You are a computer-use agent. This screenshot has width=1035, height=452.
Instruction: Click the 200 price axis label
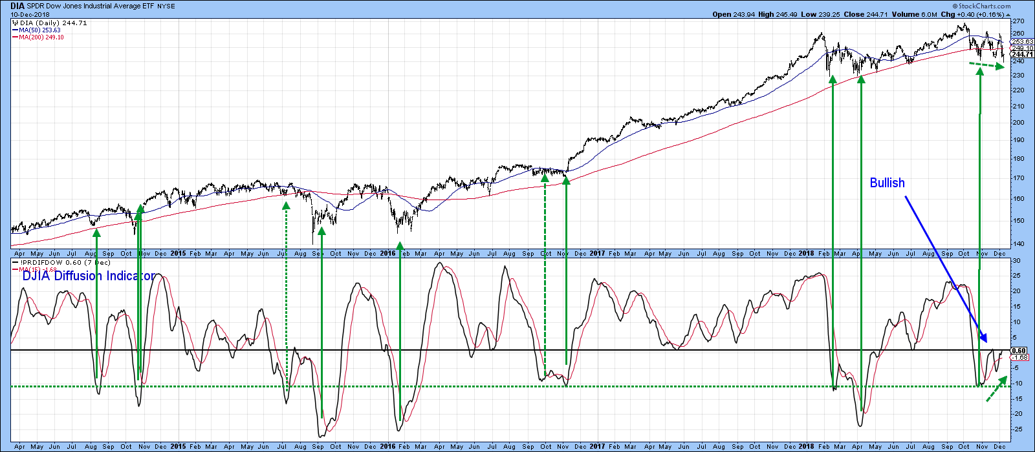click(x=1018, y=123)
